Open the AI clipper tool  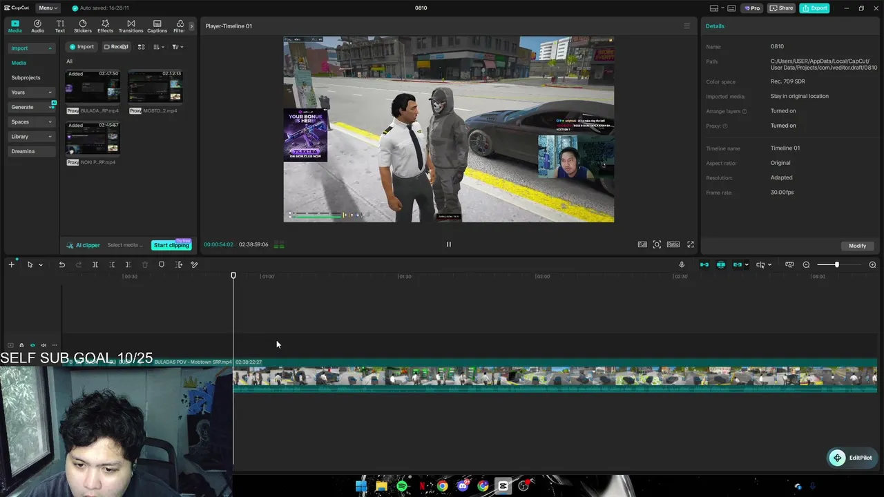83,245
